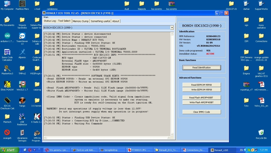271x153 pixels.
Task: Open My Computer desktop icon
Action: pyautogui.click(x=7, y=5)
